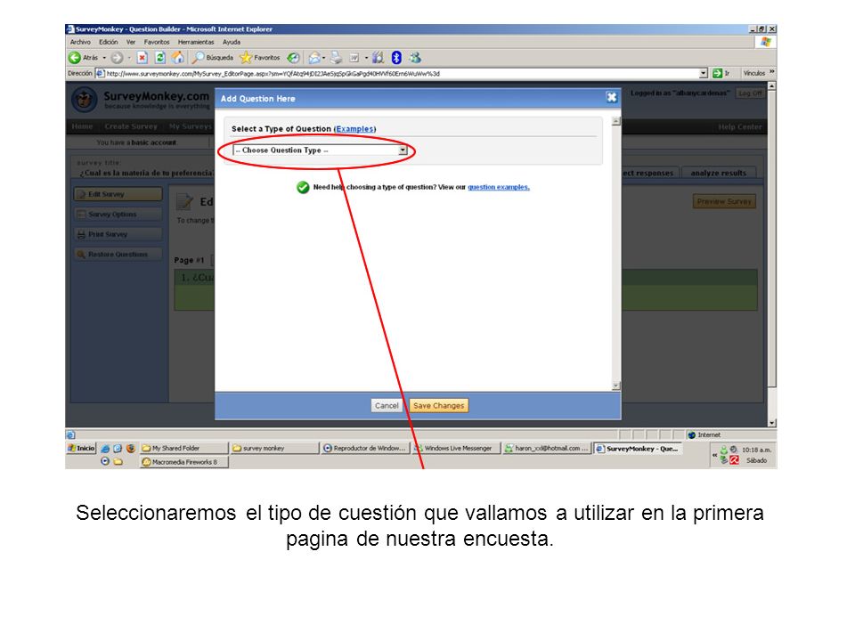Click the Inicio start button
855x641 pixels.
point(81,448)
